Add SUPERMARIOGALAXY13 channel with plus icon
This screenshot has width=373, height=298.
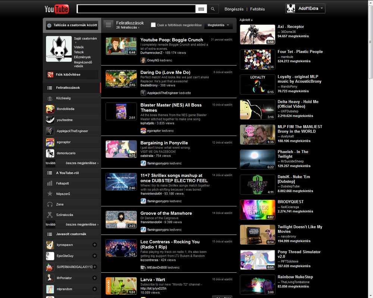(95, 267)
